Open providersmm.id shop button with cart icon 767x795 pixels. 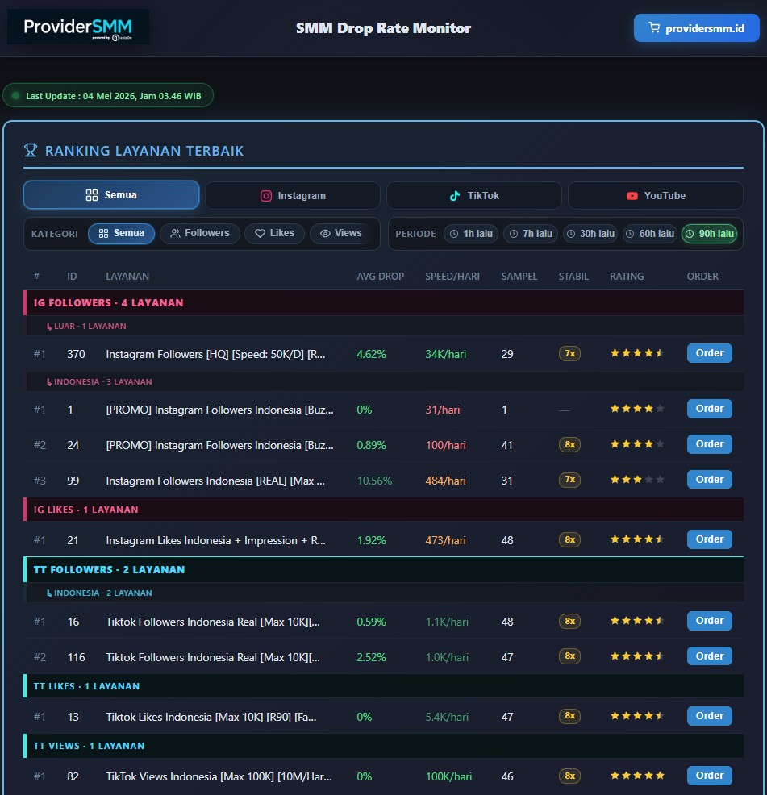697,28
